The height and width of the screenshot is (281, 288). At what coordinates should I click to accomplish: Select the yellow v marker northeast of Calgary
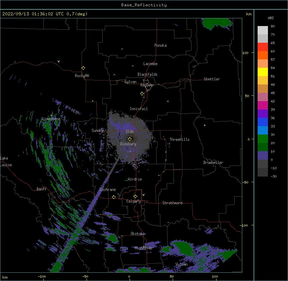point(143,195)
